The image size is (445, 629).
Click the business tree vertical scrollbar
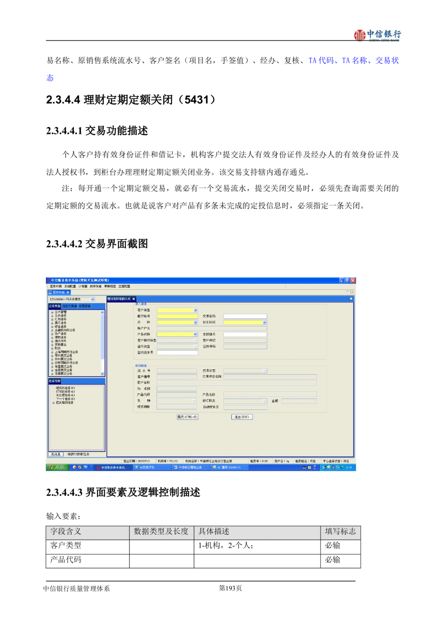coord(102,342)
